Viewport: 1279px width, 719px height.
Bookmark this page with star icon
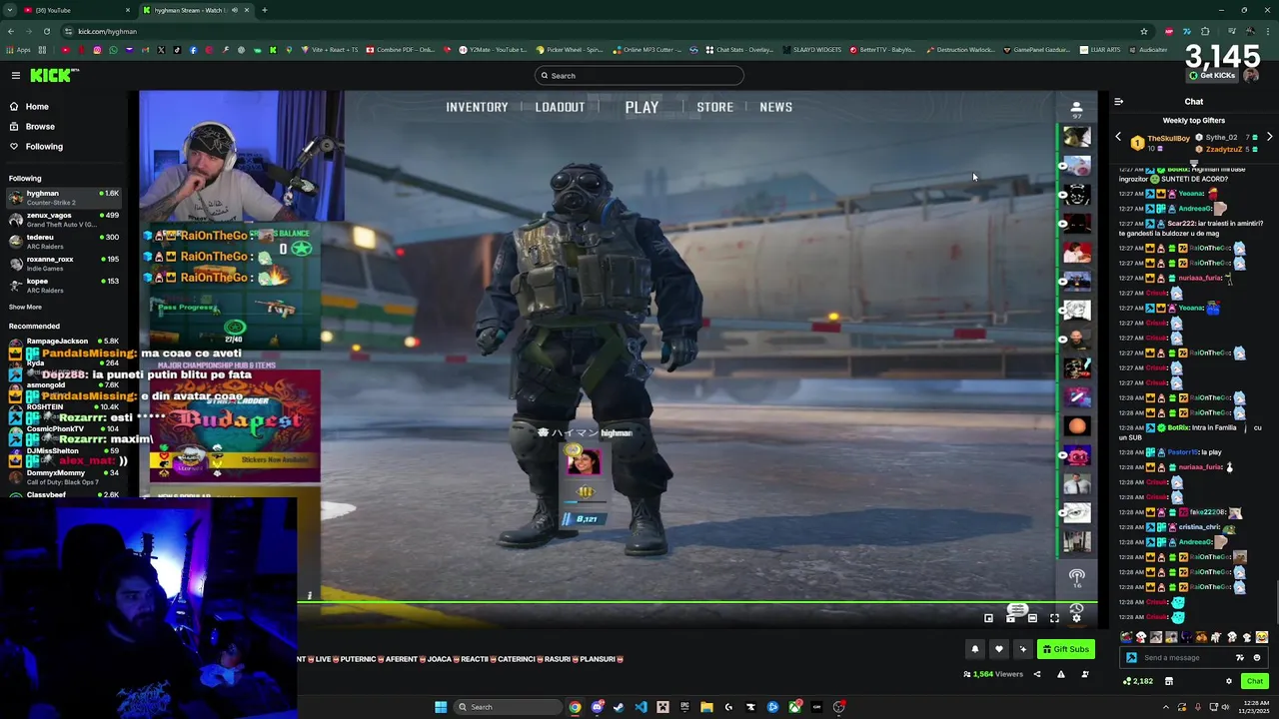pyautogui.click(x=1144, y=31)
